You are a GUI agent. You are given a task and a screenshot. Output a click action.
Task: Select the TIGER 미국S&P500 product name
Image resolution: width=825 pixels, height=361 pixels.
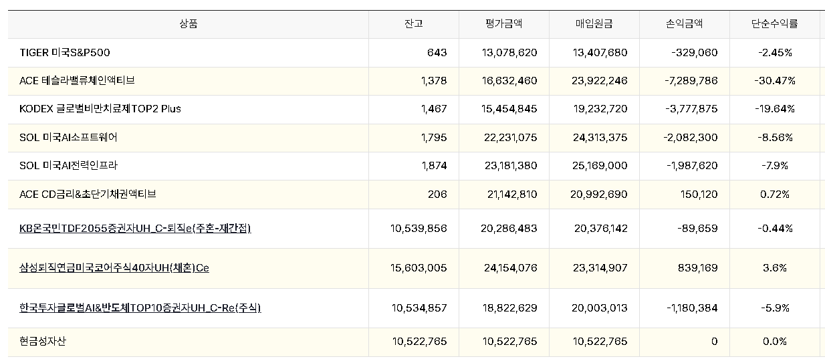[x=65, y=52]
